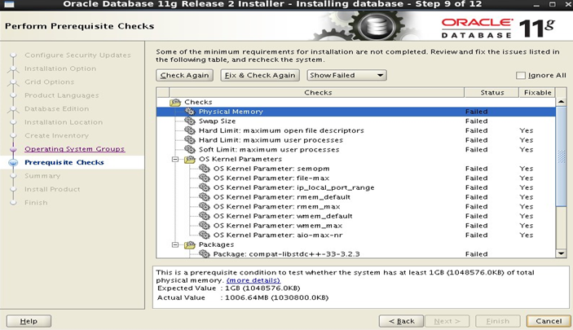Go to Operating System Groups step
573x330 pixels.
point(74,149)
